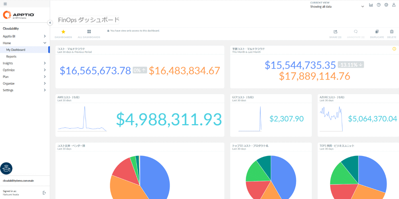Open the starred Dashboards icon
The height and width of the screenshot is (199, 399).
click(x=63, y=32)
